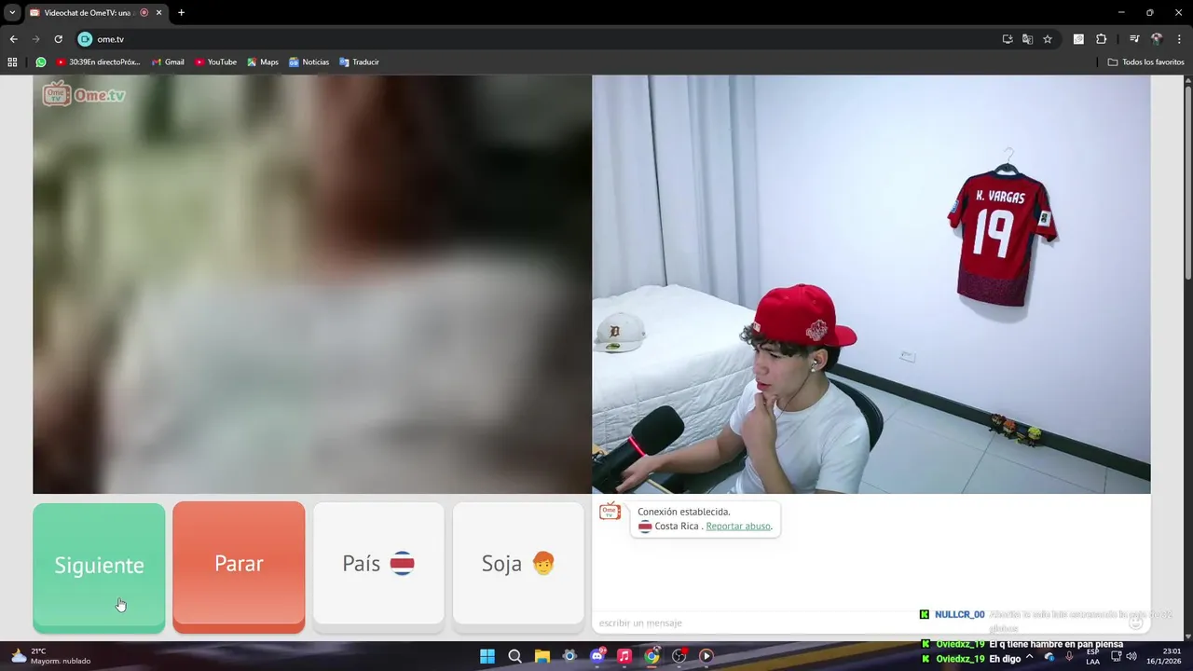Open the weather widget showing 21°C
The width and height of the screenshot is (1193, 671).
point(51,656)
